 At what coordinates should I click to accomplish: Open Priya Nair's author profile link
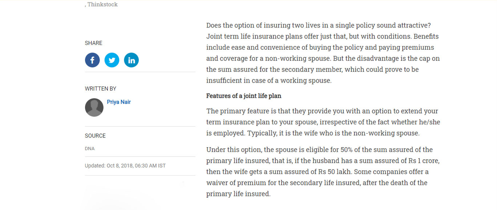click(x=119, y=102)
